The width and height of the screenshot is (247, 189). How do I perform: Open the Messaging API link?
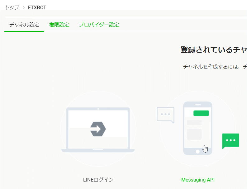[x=198, y=180]
